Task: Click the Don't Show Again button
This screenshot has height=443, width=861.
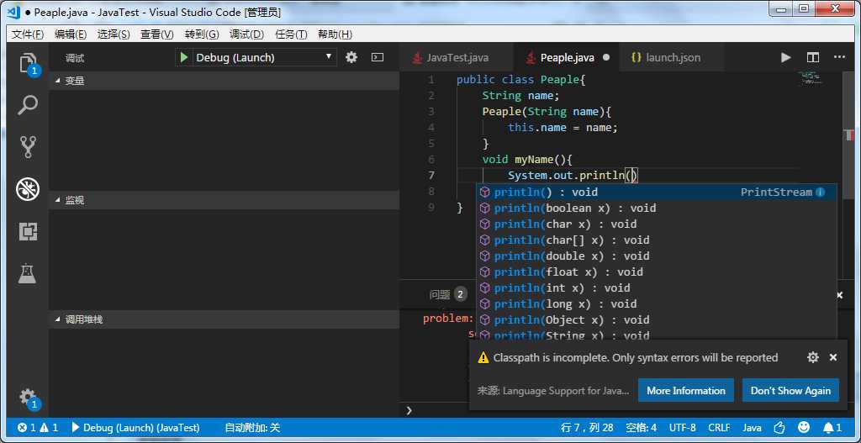Action: coord(790,390)
